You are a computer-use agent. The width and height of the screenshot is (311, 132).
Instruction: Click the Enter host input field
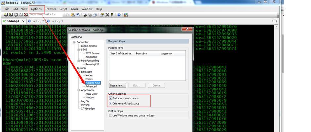46,15
